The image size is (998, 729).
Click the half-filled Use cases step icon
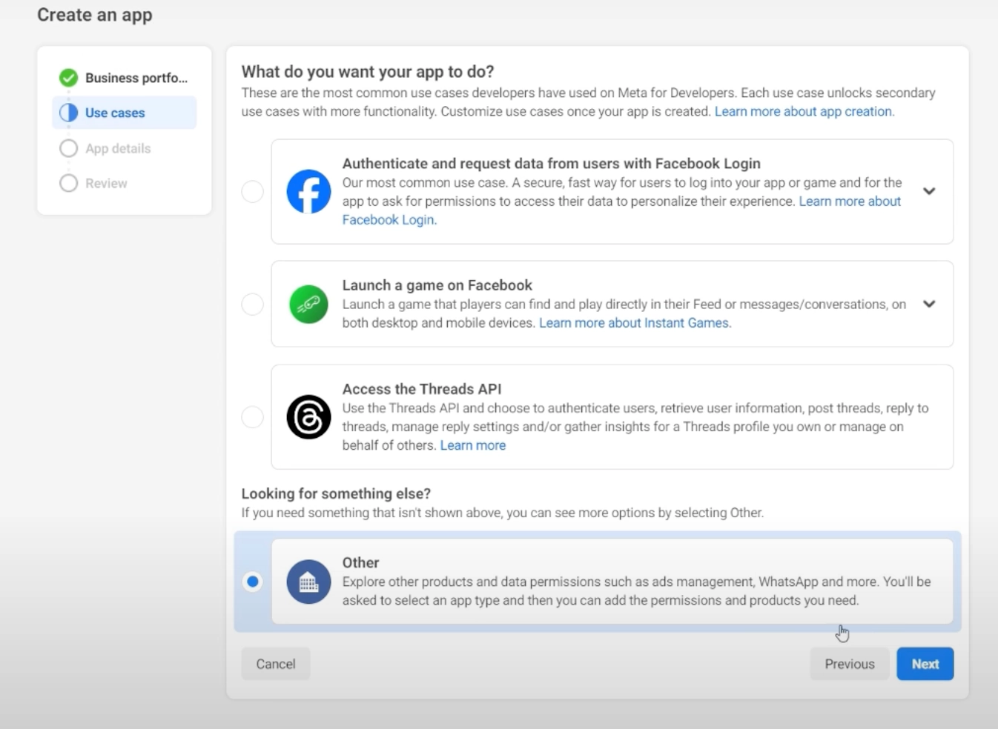[x=68, y=113]
